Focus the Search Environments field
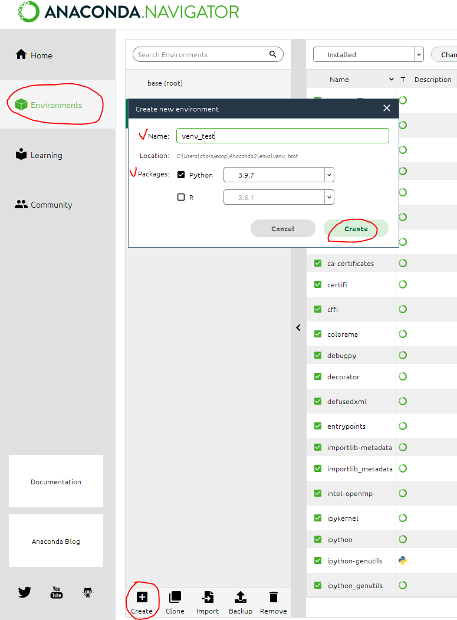 (x=208, y=54)
